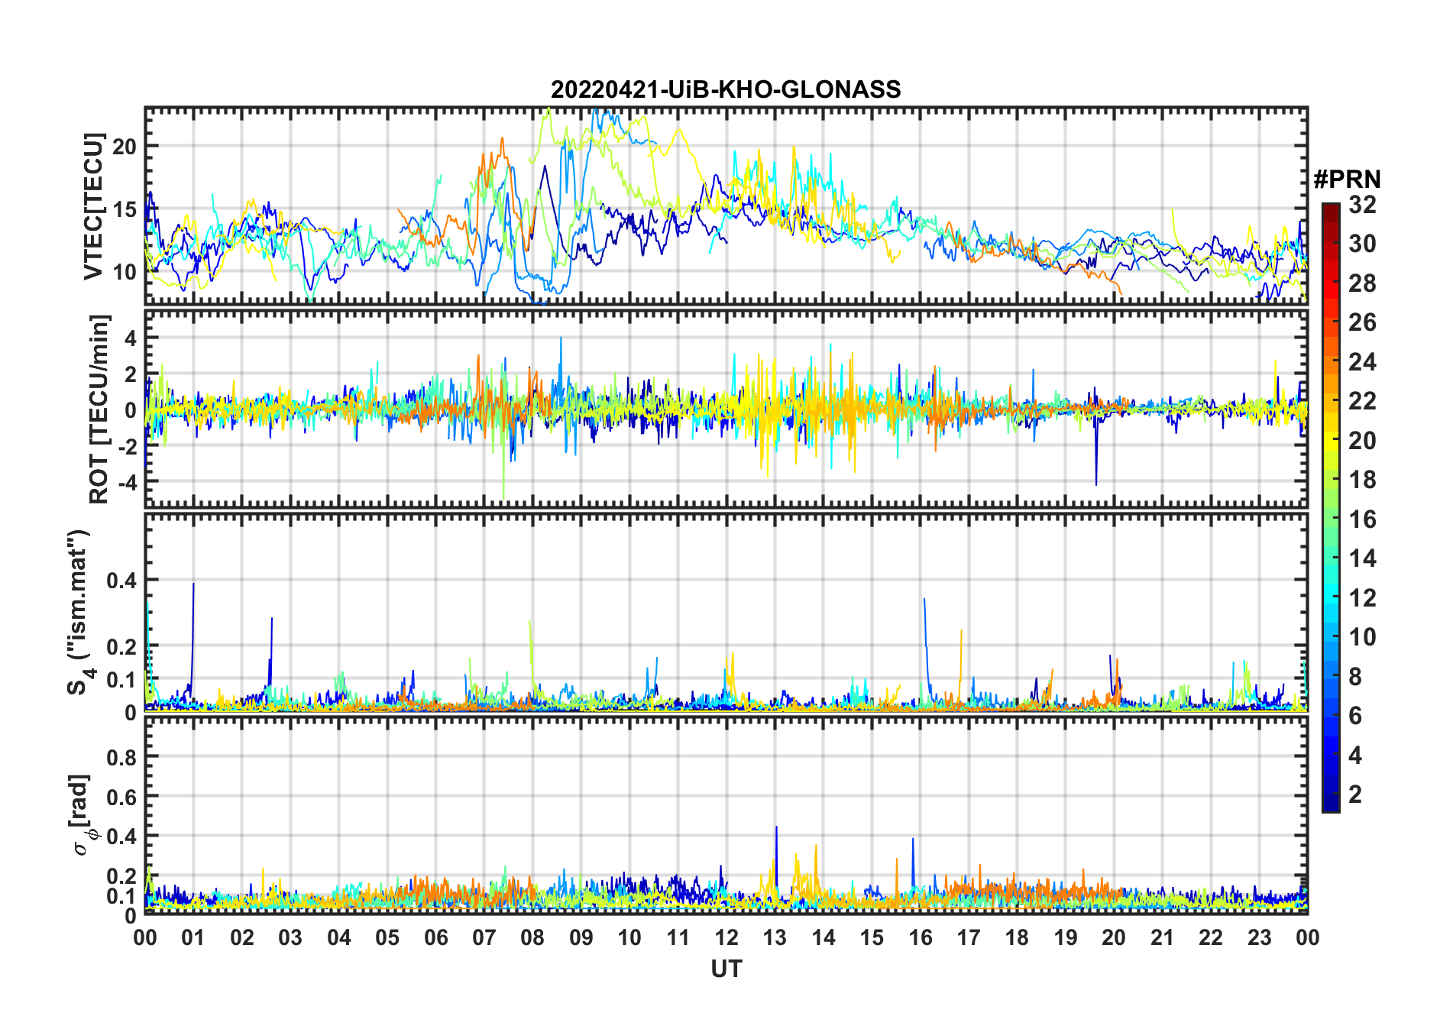This screenshot has width=1453, height=1016.
Task: Click the 0.8 tick on the sigma-phi axis
Action: tap(121, 757)
